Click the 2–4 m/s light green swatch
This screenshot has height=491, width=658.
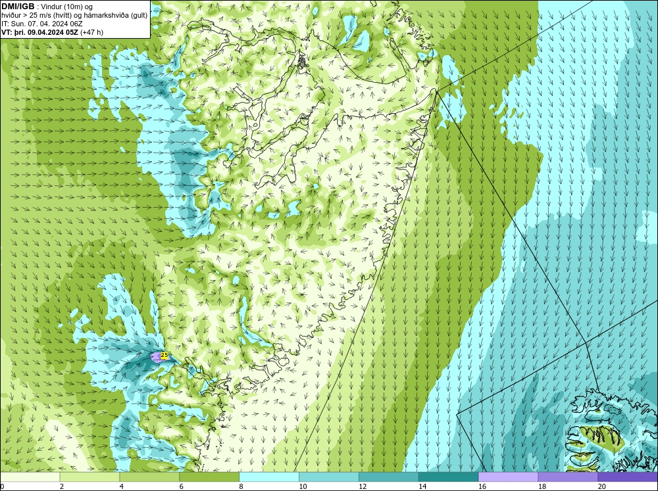pos(89,477)
